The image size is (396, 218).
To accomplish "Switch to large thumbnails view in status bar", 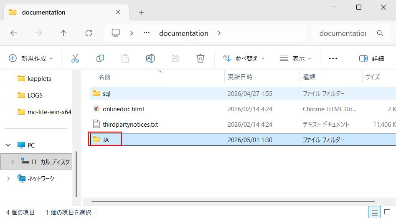I will 387,213.
